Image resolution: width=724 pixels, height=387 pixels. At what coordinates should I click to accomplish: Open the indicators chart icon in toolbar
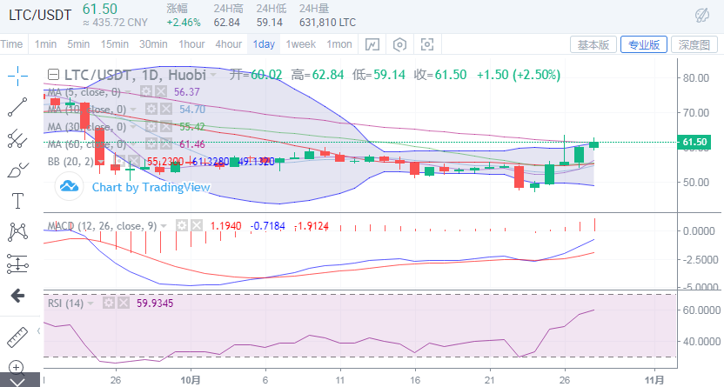[372, 44]
